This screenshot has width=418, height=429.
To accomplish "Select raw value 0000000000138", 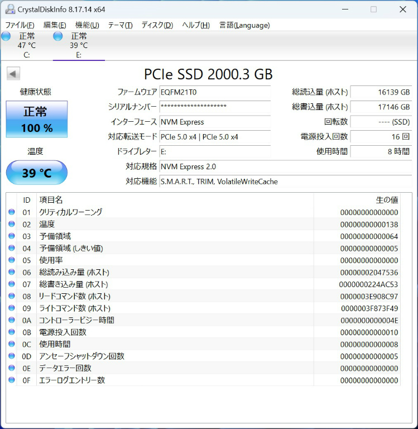I will pos(369,225).
